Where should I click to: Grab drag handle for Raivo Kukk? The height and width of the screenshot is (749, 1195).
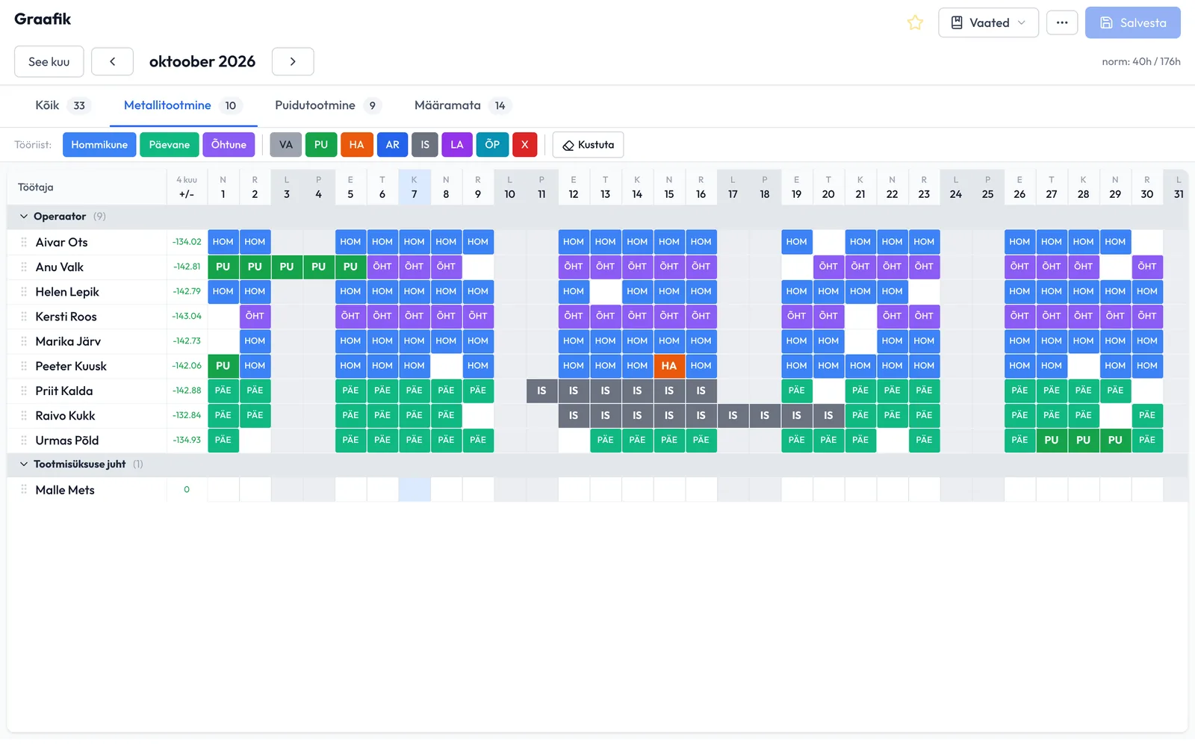[x=24, y=416]
